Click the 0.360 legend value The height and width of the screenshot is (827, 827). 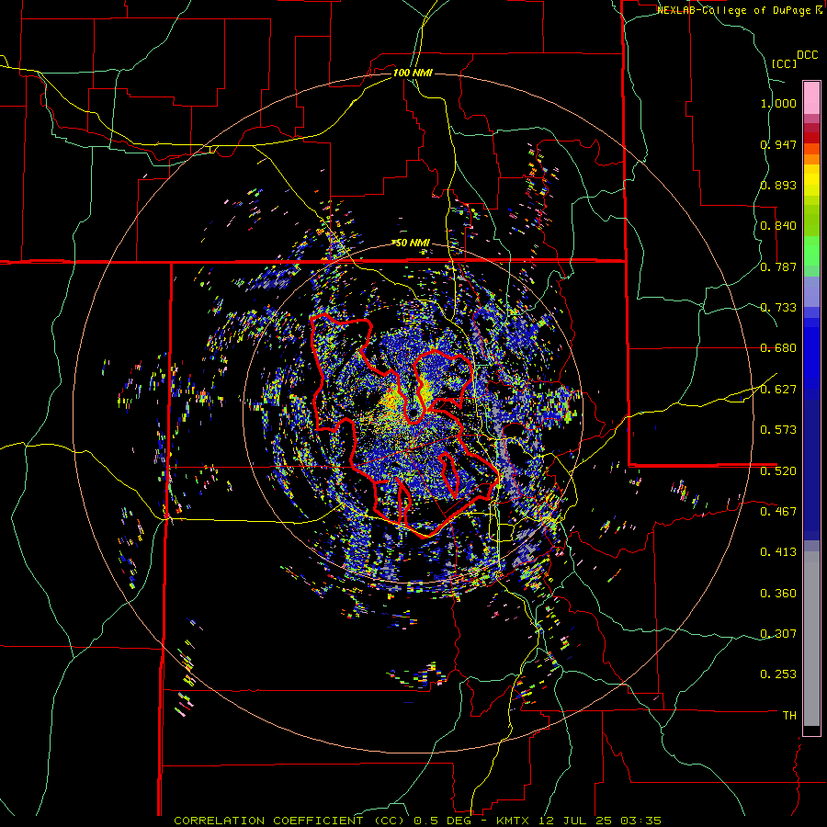(x=778, y=594)
